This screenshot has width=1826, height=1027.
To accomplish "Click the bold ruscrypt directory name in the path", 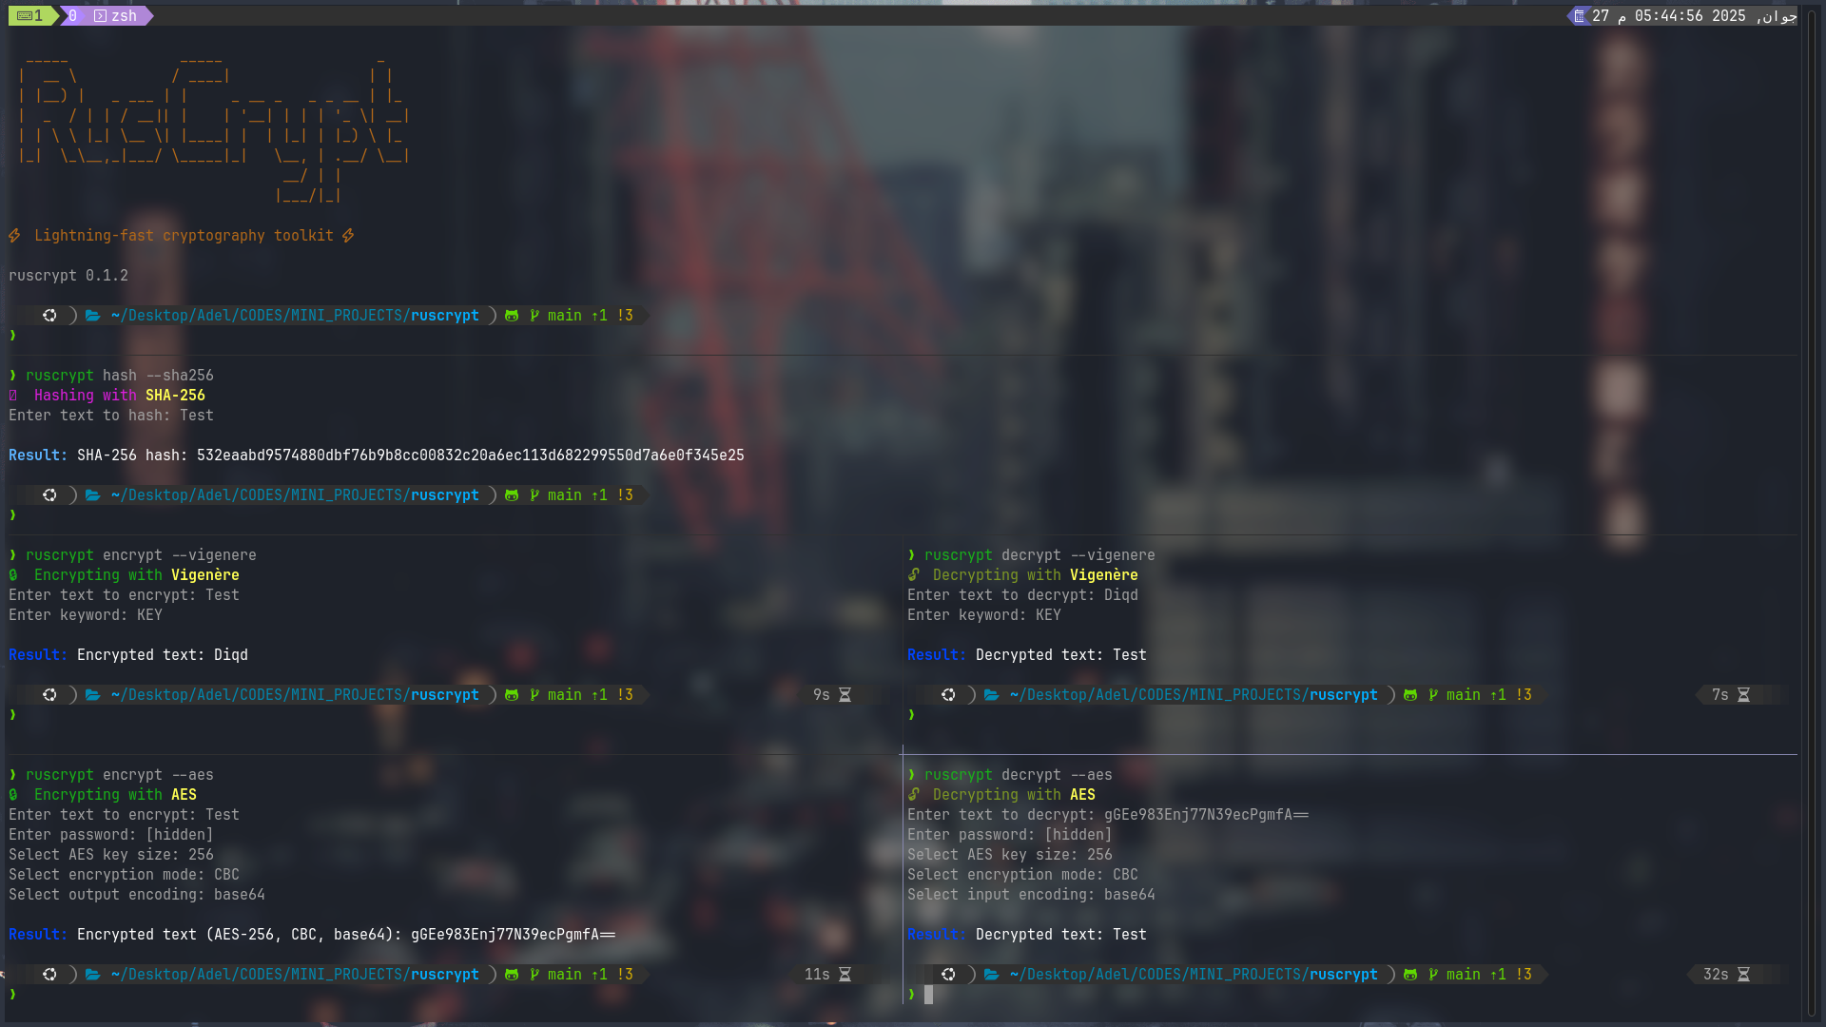I will pyautogui.click(x=445, y=315).
